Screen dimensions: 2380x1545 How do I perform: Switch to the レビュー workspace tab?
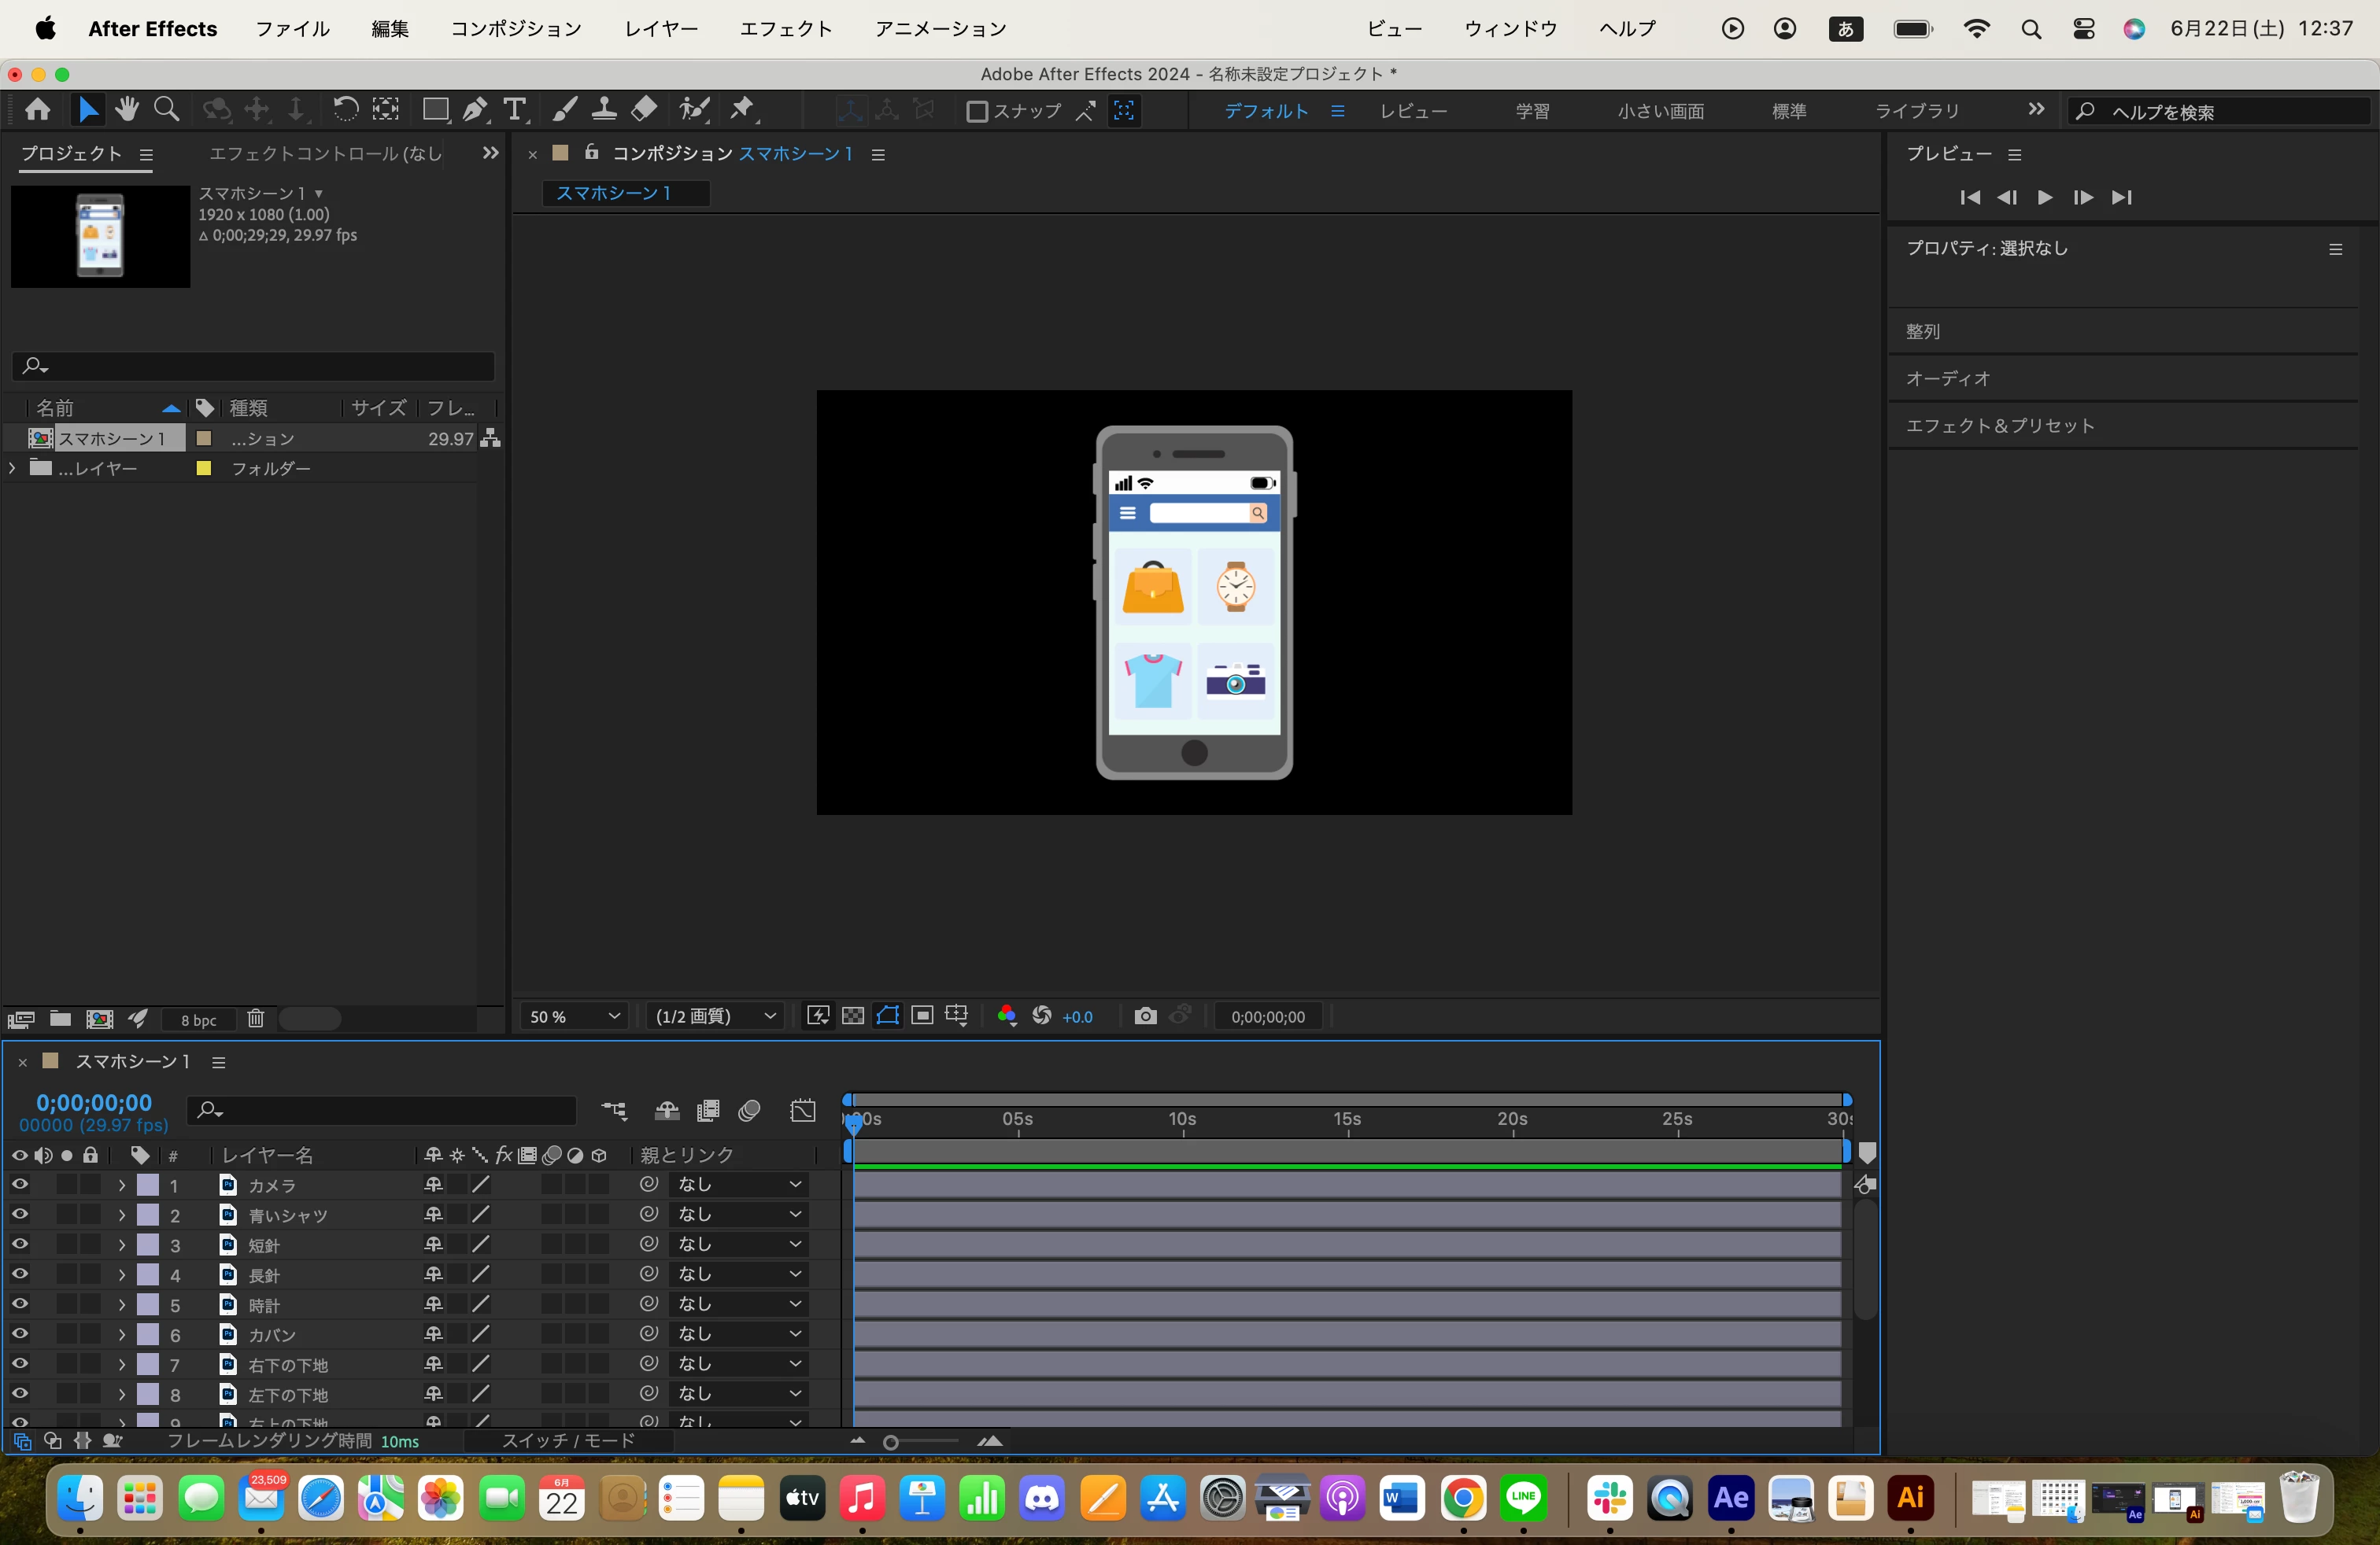(1413, 111)
